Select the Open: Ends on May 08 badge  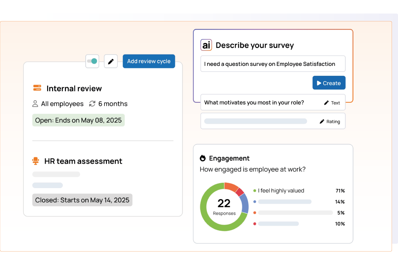[x=78, y=120]
